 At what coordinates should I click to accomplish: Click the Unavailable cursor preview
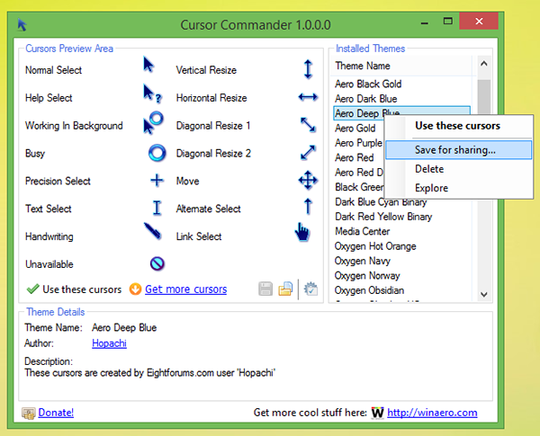157,263
